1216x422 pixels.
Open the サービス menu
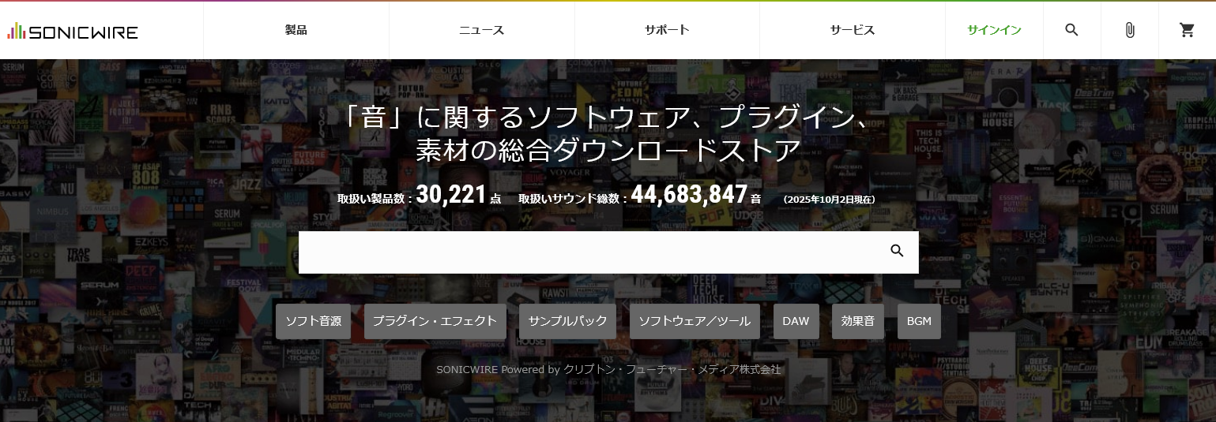(x=852, y=30)
